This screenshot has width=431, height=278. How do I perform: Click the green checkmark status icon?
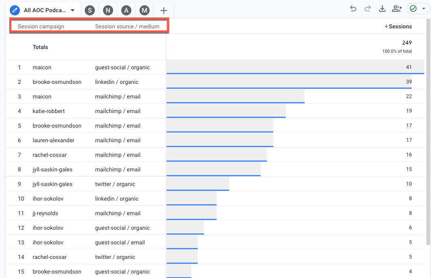click(413, 9)
